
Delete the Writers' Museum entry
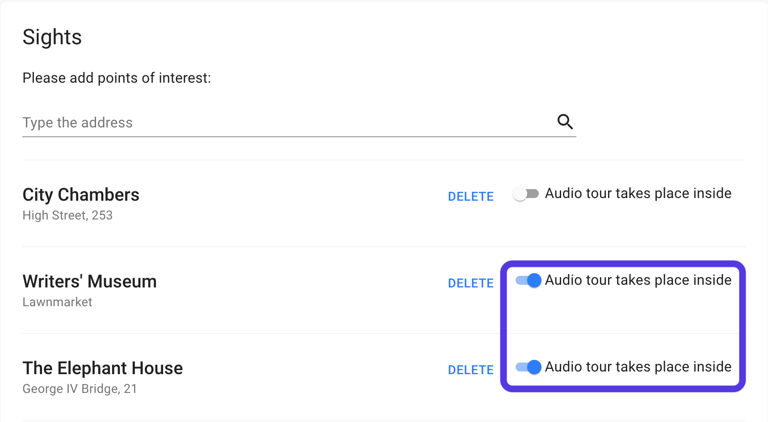[470, 283]
